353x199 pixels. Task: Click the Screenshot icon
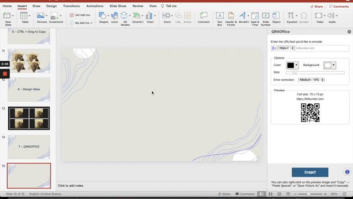(x=54, y=16)
